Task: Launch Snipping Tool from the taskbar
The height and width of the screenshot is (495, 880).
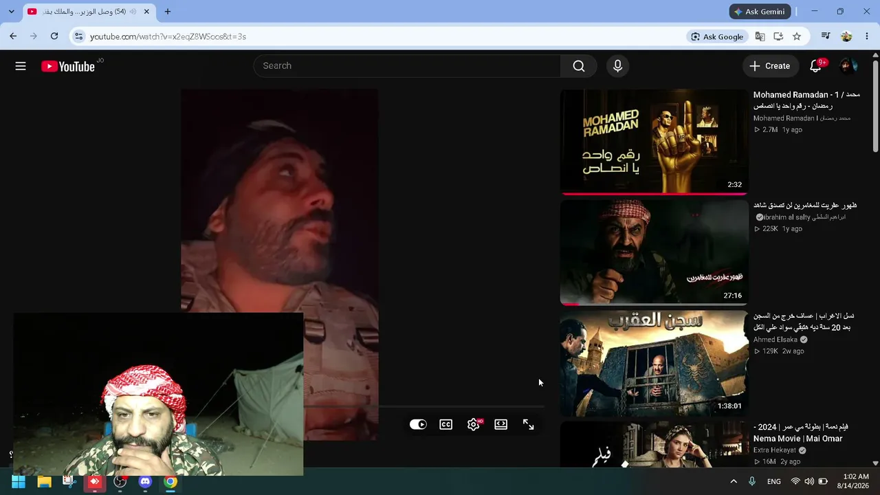Action: [x=69, y=482]
